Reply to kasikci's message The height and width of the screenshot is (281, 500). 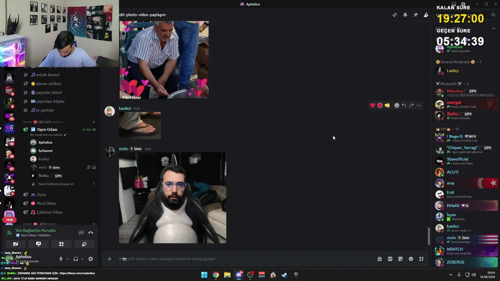pos(404,105)
